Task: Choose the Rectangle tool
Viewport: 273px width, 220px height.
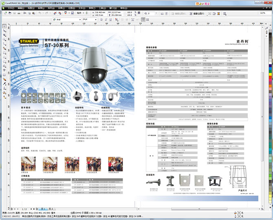Action: tap(4, 50)
